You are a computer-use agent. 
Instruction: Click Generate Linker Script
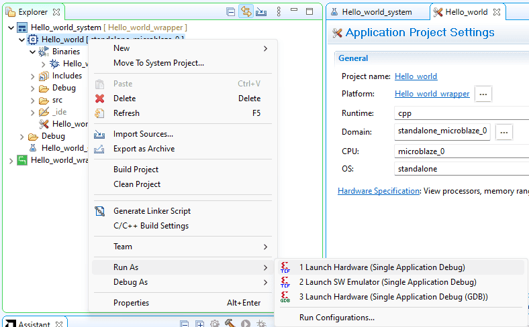point(152,211)
